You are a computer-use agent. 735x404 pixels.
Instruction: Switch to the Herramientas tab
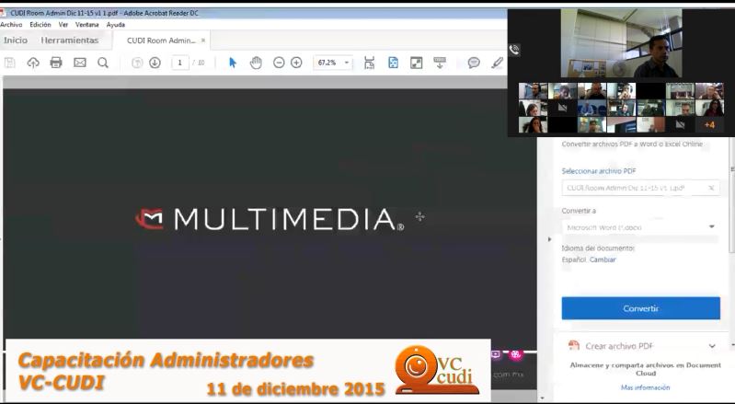(x=69, y=40)
